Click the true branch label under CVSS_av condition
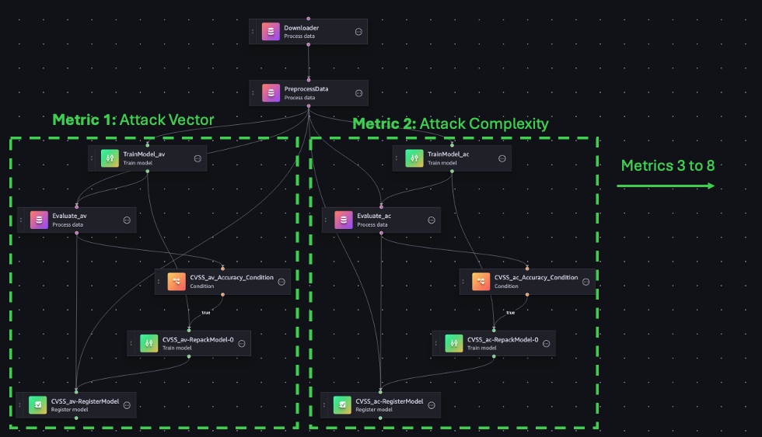 coord(206,312)
